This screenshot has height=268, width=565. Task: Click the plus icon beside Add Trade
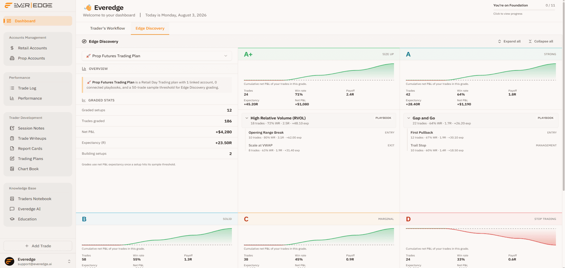pos(27,246)
